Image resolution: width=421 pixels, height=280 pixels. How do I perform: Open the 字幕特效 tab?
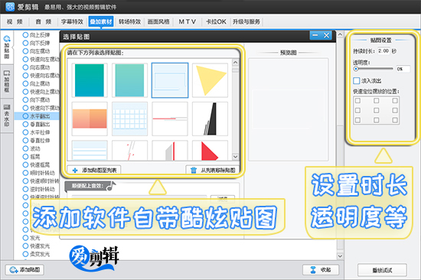pos(72,21)
